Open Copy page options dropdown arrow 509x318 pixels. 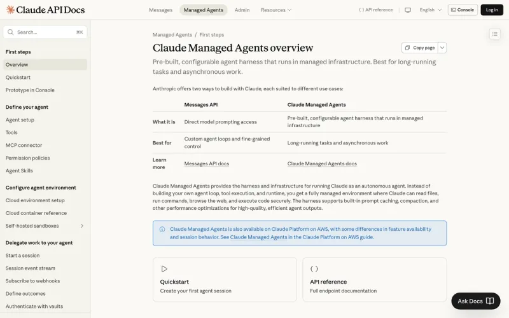tap(442, 48)
